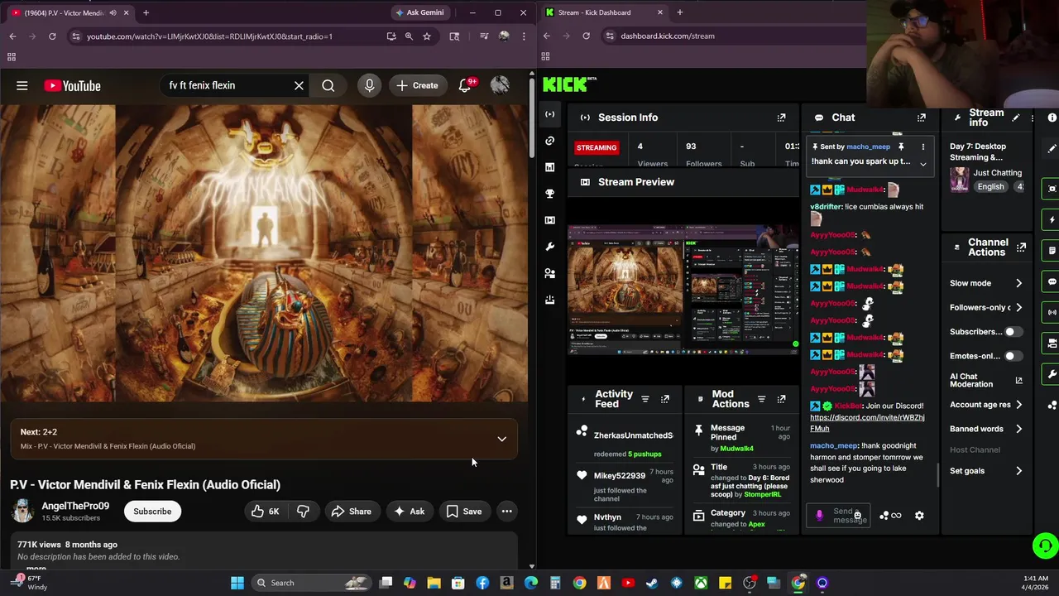Open Account age restriction options
Viewport: 1059px width, 596px height.
coord(986,405)
